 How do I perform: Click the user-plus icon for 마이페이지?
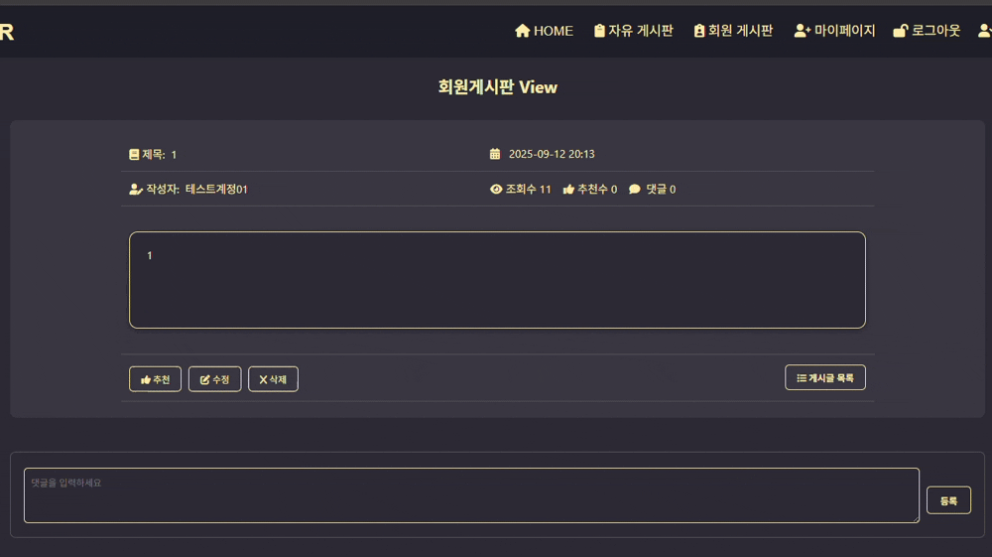click(803, 31)
